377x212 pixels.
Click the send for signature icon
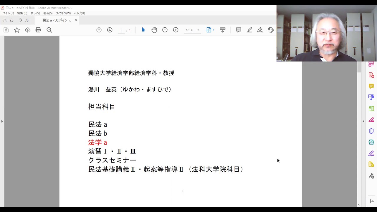(x=271, y=30)
